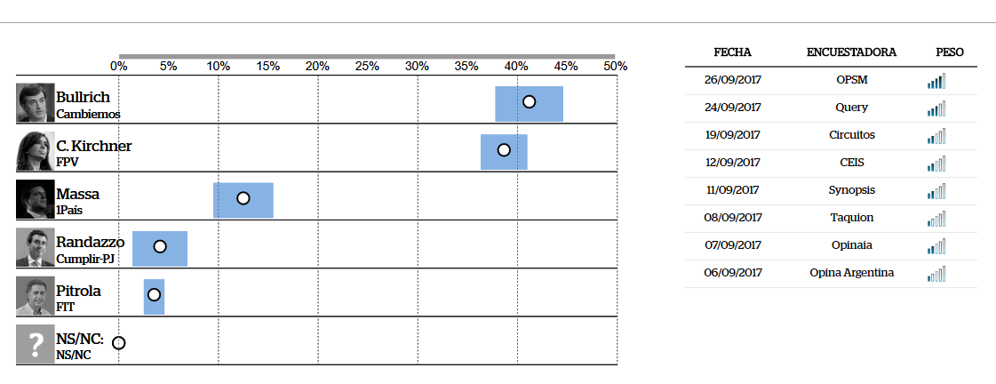Sort table by FECHA column header
The width and height of the screenshot is (996, 384).
coord(732,52)
